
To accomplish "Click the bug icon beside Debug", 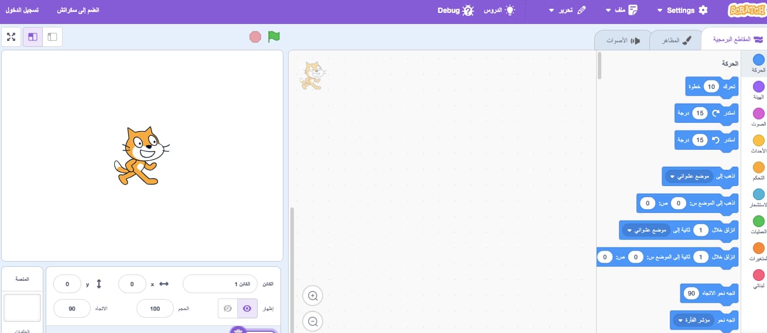I will 468,11.
